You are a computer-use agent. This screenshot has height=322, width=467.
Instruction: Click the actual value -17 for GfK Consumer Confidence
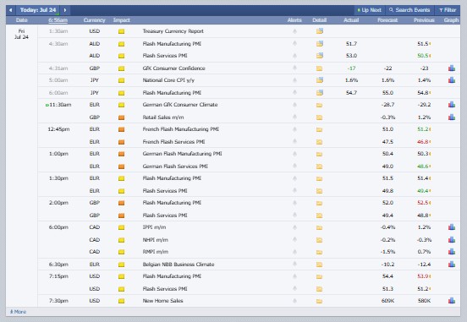click(x=351, y=68)
